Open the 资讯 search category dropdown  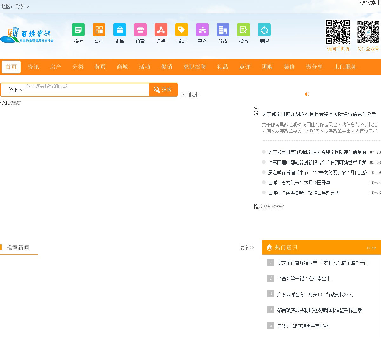point(16,90)
